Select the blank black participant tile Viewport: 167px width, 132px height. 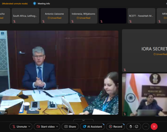112,16
